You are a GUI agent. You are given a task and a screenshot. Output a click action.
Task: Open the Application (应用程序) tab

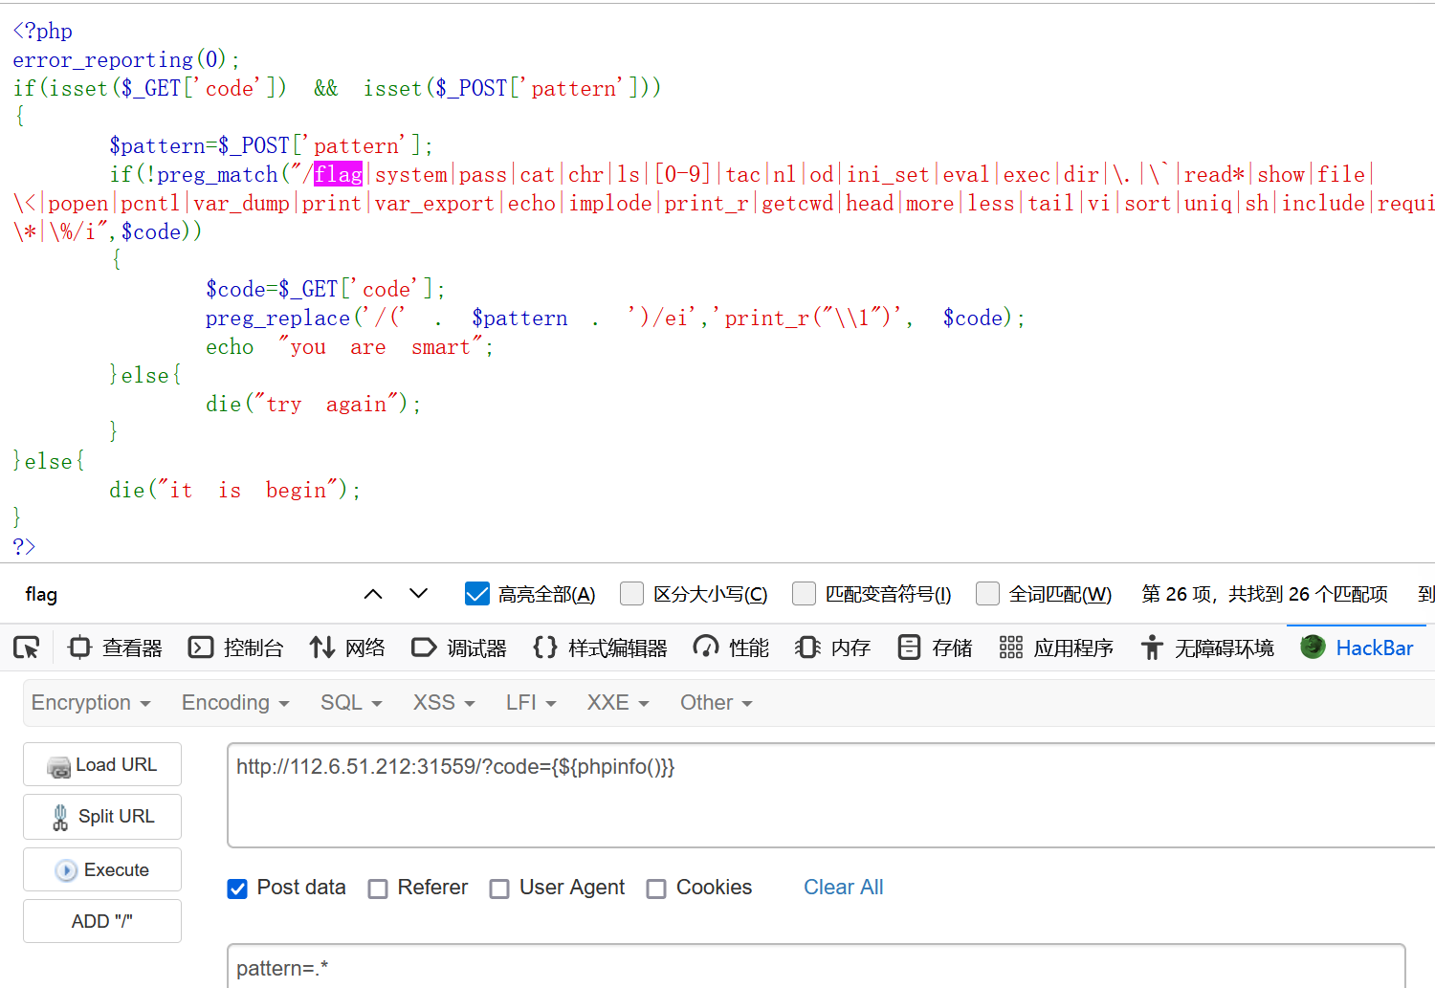point(1056,648)
